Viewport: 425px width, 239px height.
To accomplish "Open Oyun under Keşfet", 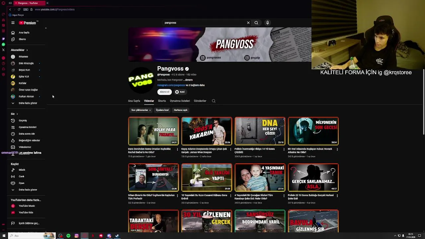I will coord(21,183).
